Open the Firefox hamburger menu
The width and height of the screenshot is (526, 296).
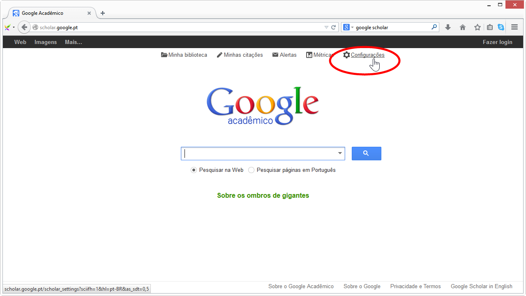tap(514, 28)
